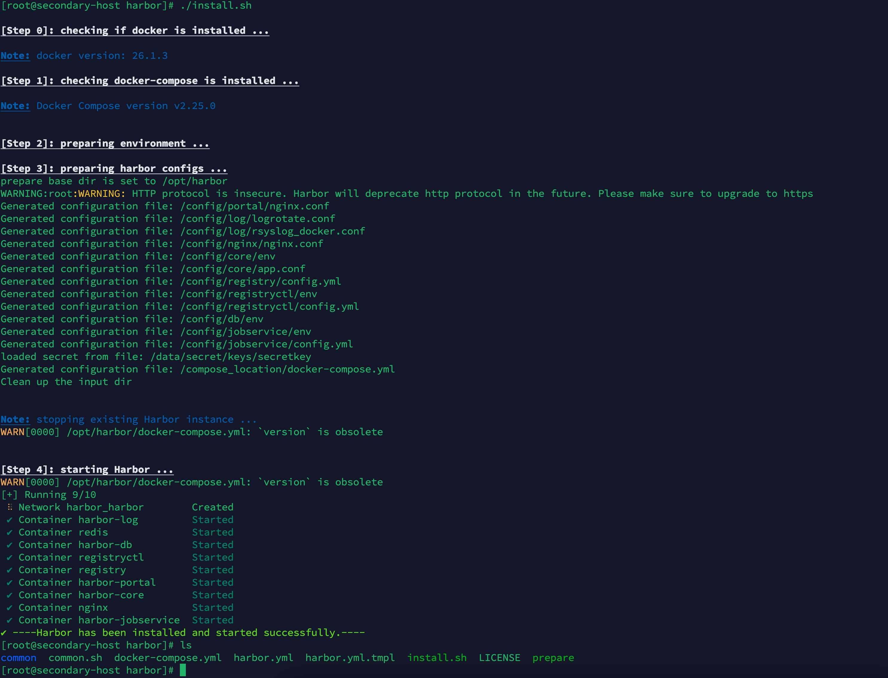Click the 'Container harbor-jobservice' row
Image resolution: width=888 pixels, height=678 pixels.
[120, 620]
